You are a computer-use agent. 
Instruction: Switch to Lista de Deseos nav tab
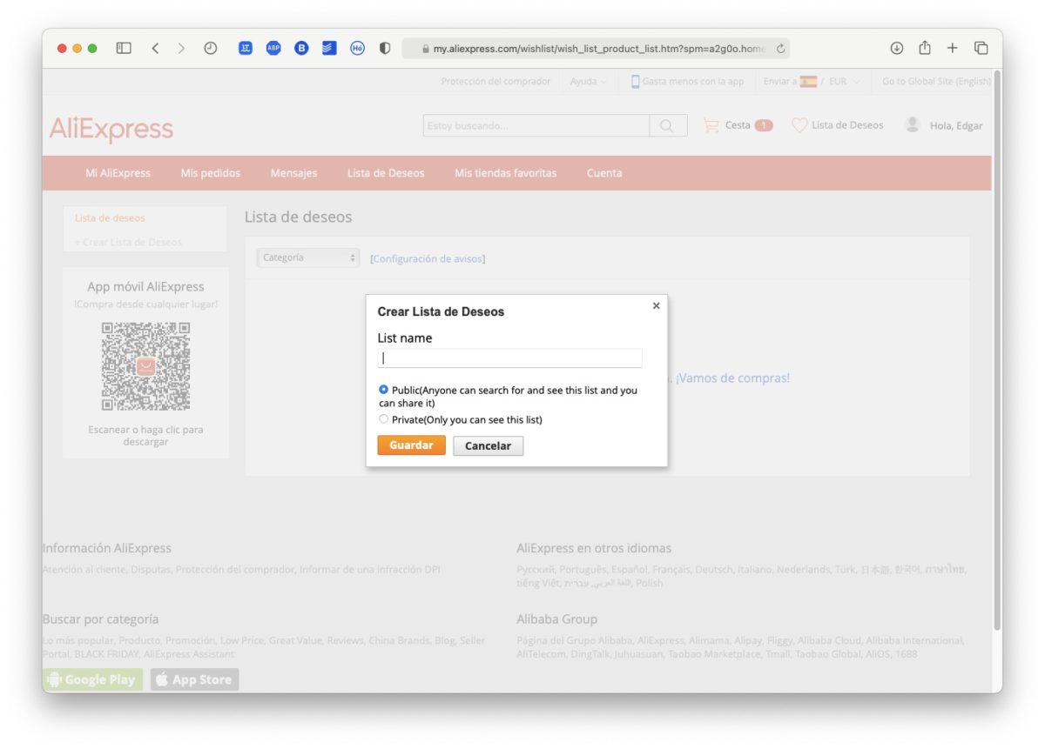pyautogui.click(x=386, y=173)
